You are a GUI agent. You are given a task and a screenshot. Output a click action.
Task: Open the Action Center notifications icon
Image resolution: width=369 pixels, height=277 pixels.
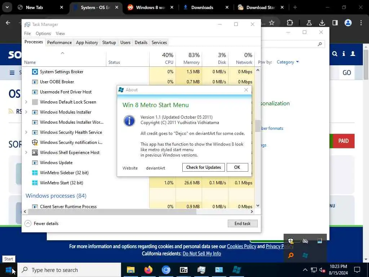tap(357, 270)
